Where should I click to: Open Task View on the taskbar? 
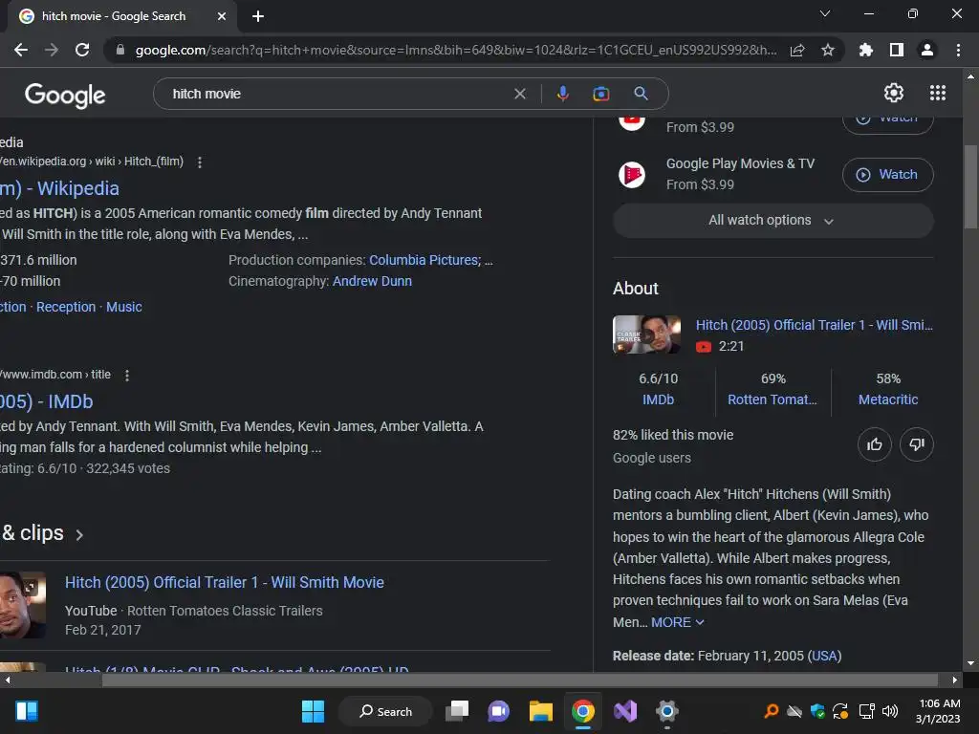coord(457,711)
